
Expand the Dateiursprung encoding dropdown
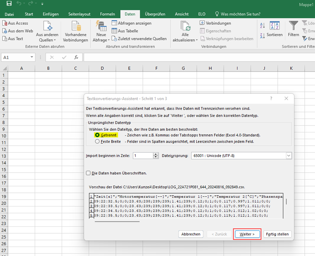tap(289, 156)
